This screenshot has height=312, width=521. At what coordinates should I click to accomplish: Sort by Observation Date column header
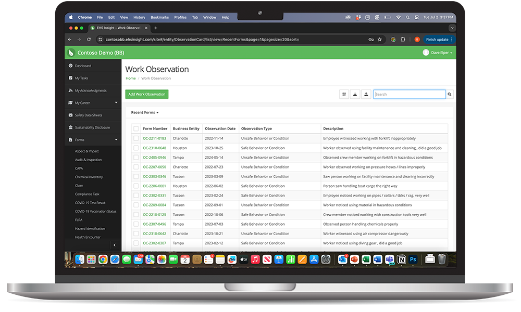[x=220, y=128]
